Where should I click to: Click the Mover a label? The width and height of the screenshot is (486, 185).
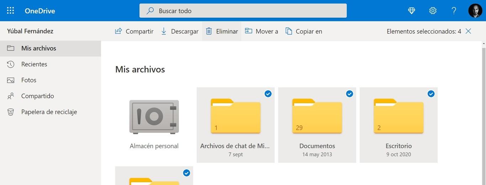pos(267,31)
